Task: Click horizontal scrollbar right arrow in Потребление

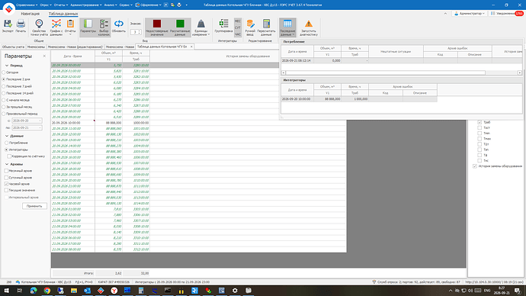Action: click(x=520, y=72)
